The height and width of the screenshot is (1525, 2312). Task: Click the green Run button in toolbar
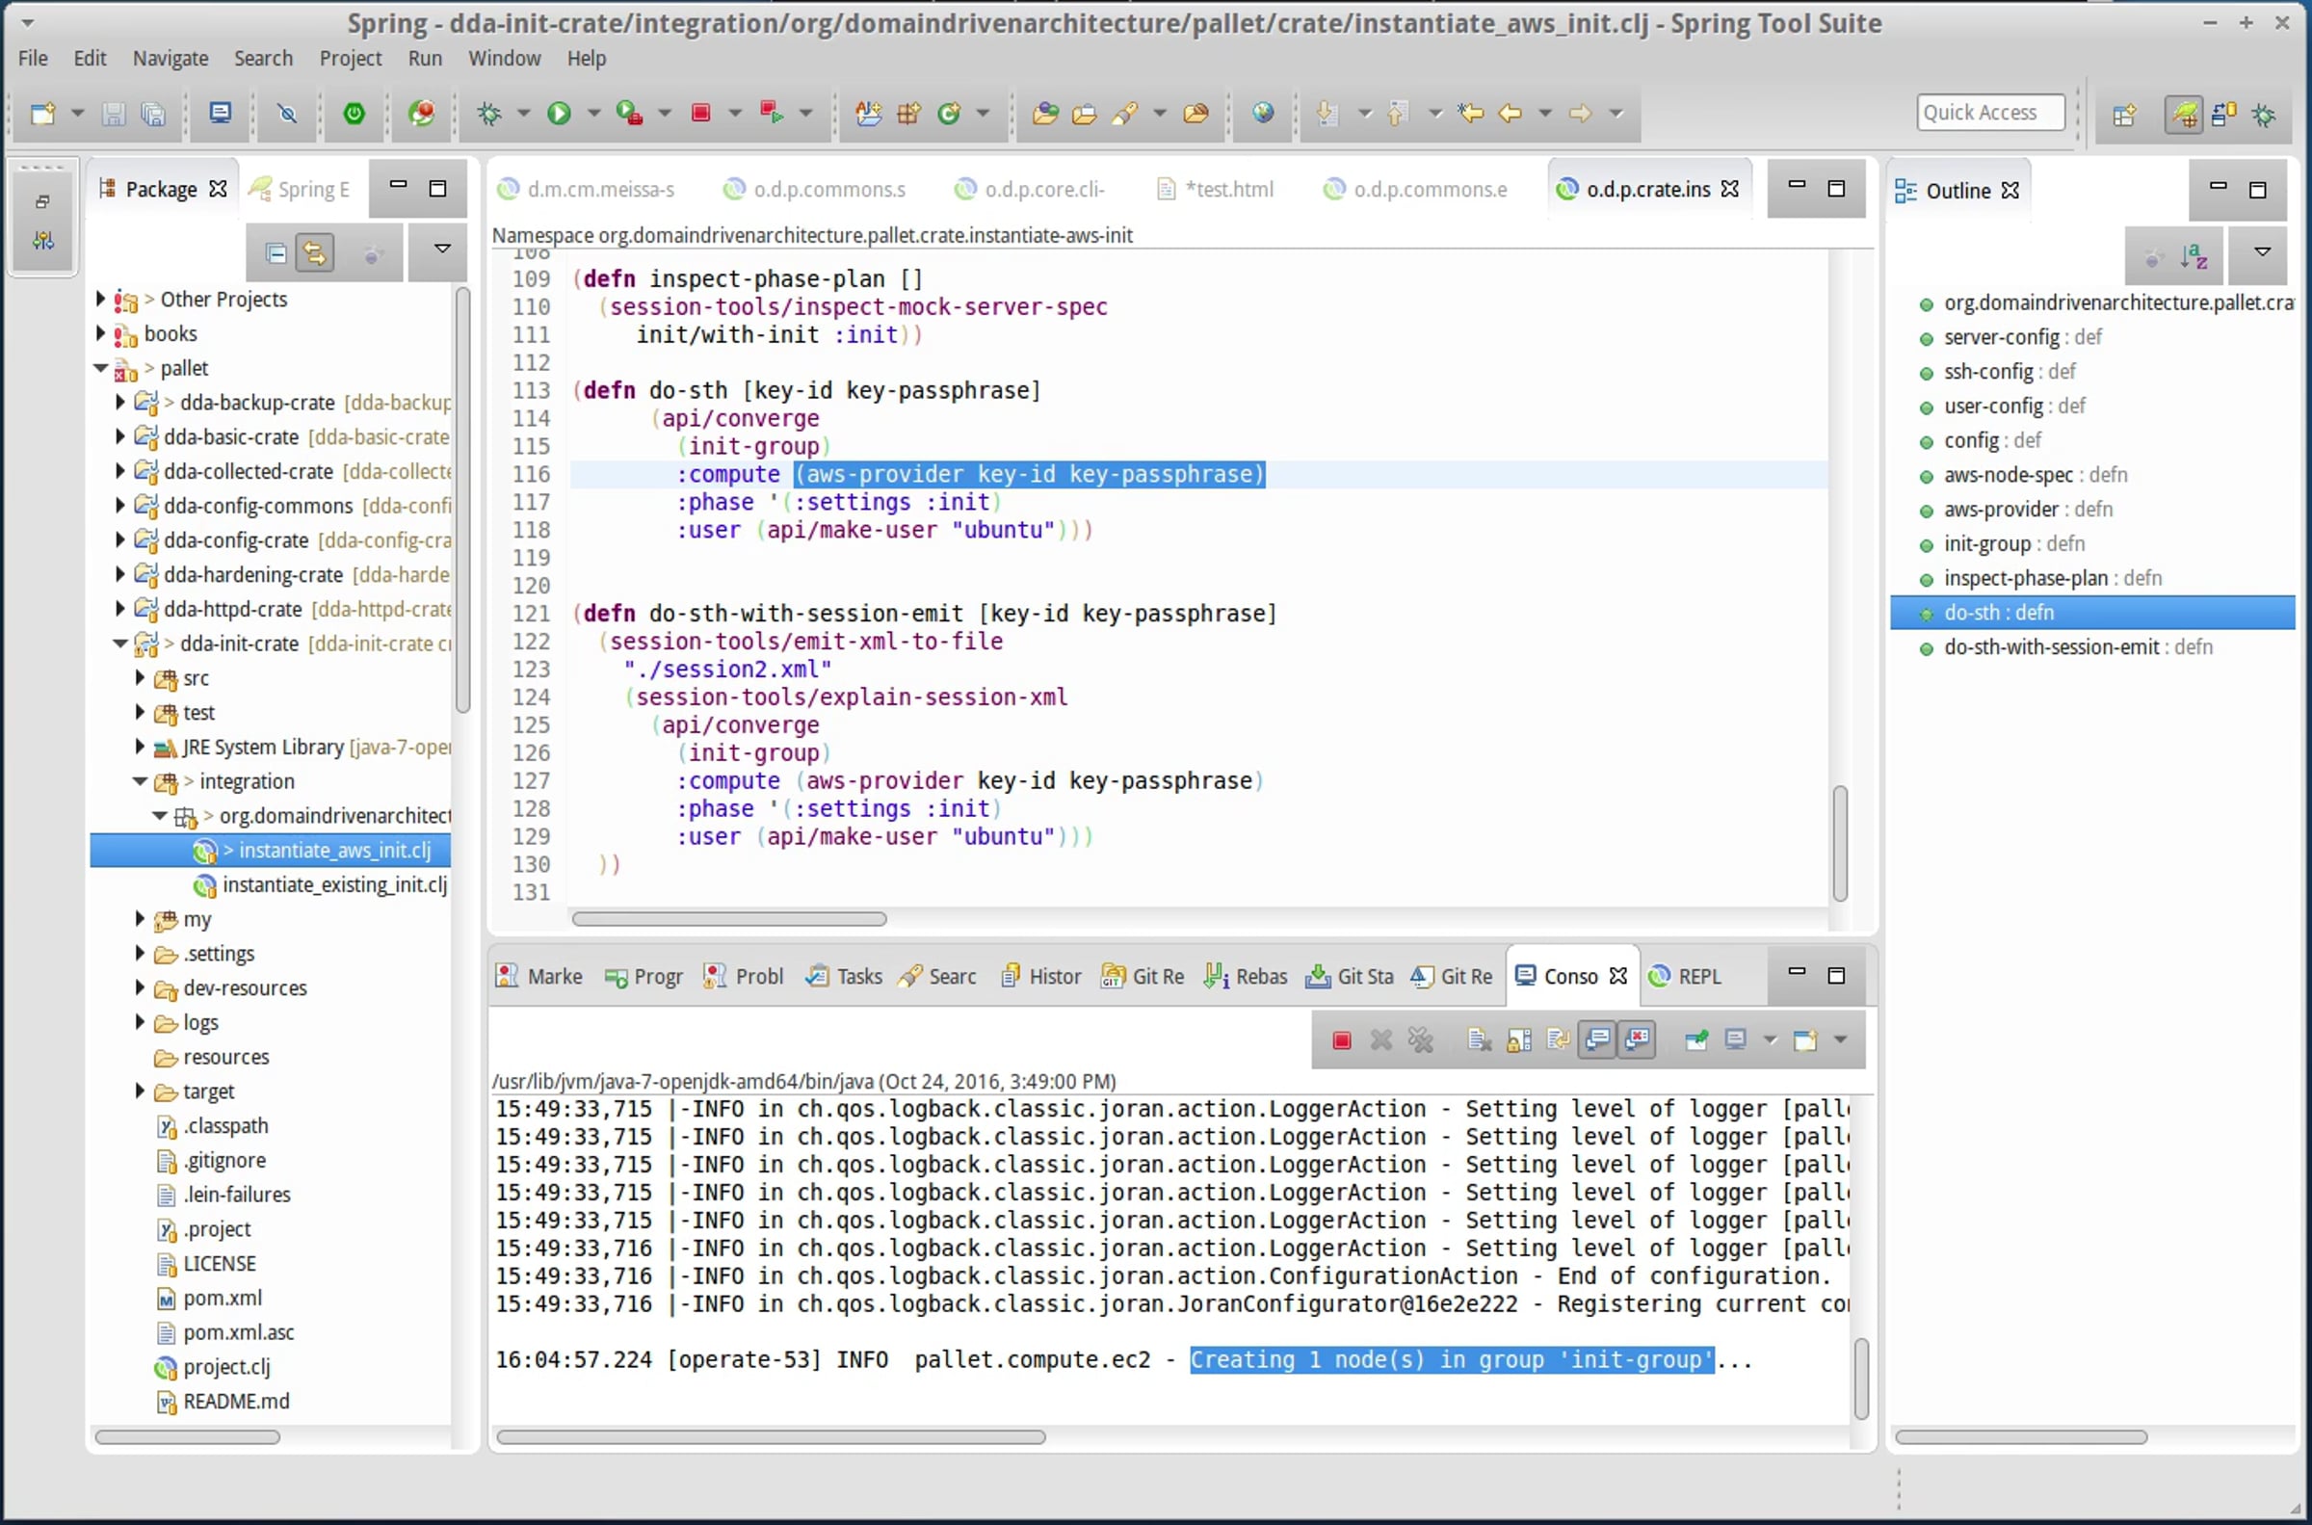[558, 114]
